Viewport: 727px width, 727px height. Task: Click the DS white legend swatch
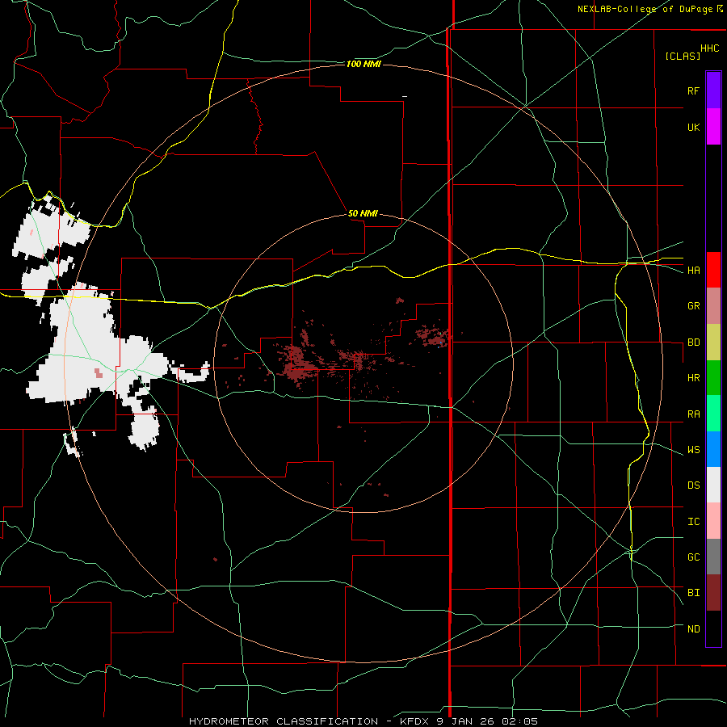coord(713,485)
